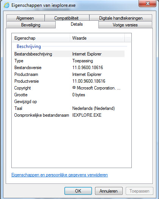The width and height of the screenshot is (159, 199).
Task: Click the Internet Explorer icon in title bar
Action: coord(6,5)
